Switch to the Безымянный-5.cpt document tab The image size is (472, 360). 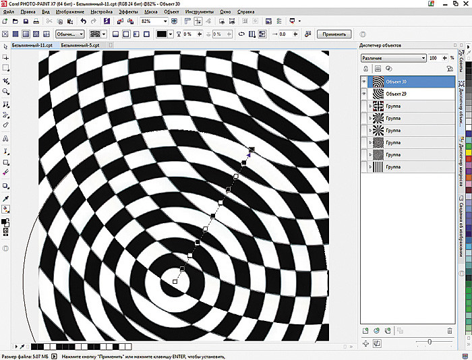(x=80, y=45)
